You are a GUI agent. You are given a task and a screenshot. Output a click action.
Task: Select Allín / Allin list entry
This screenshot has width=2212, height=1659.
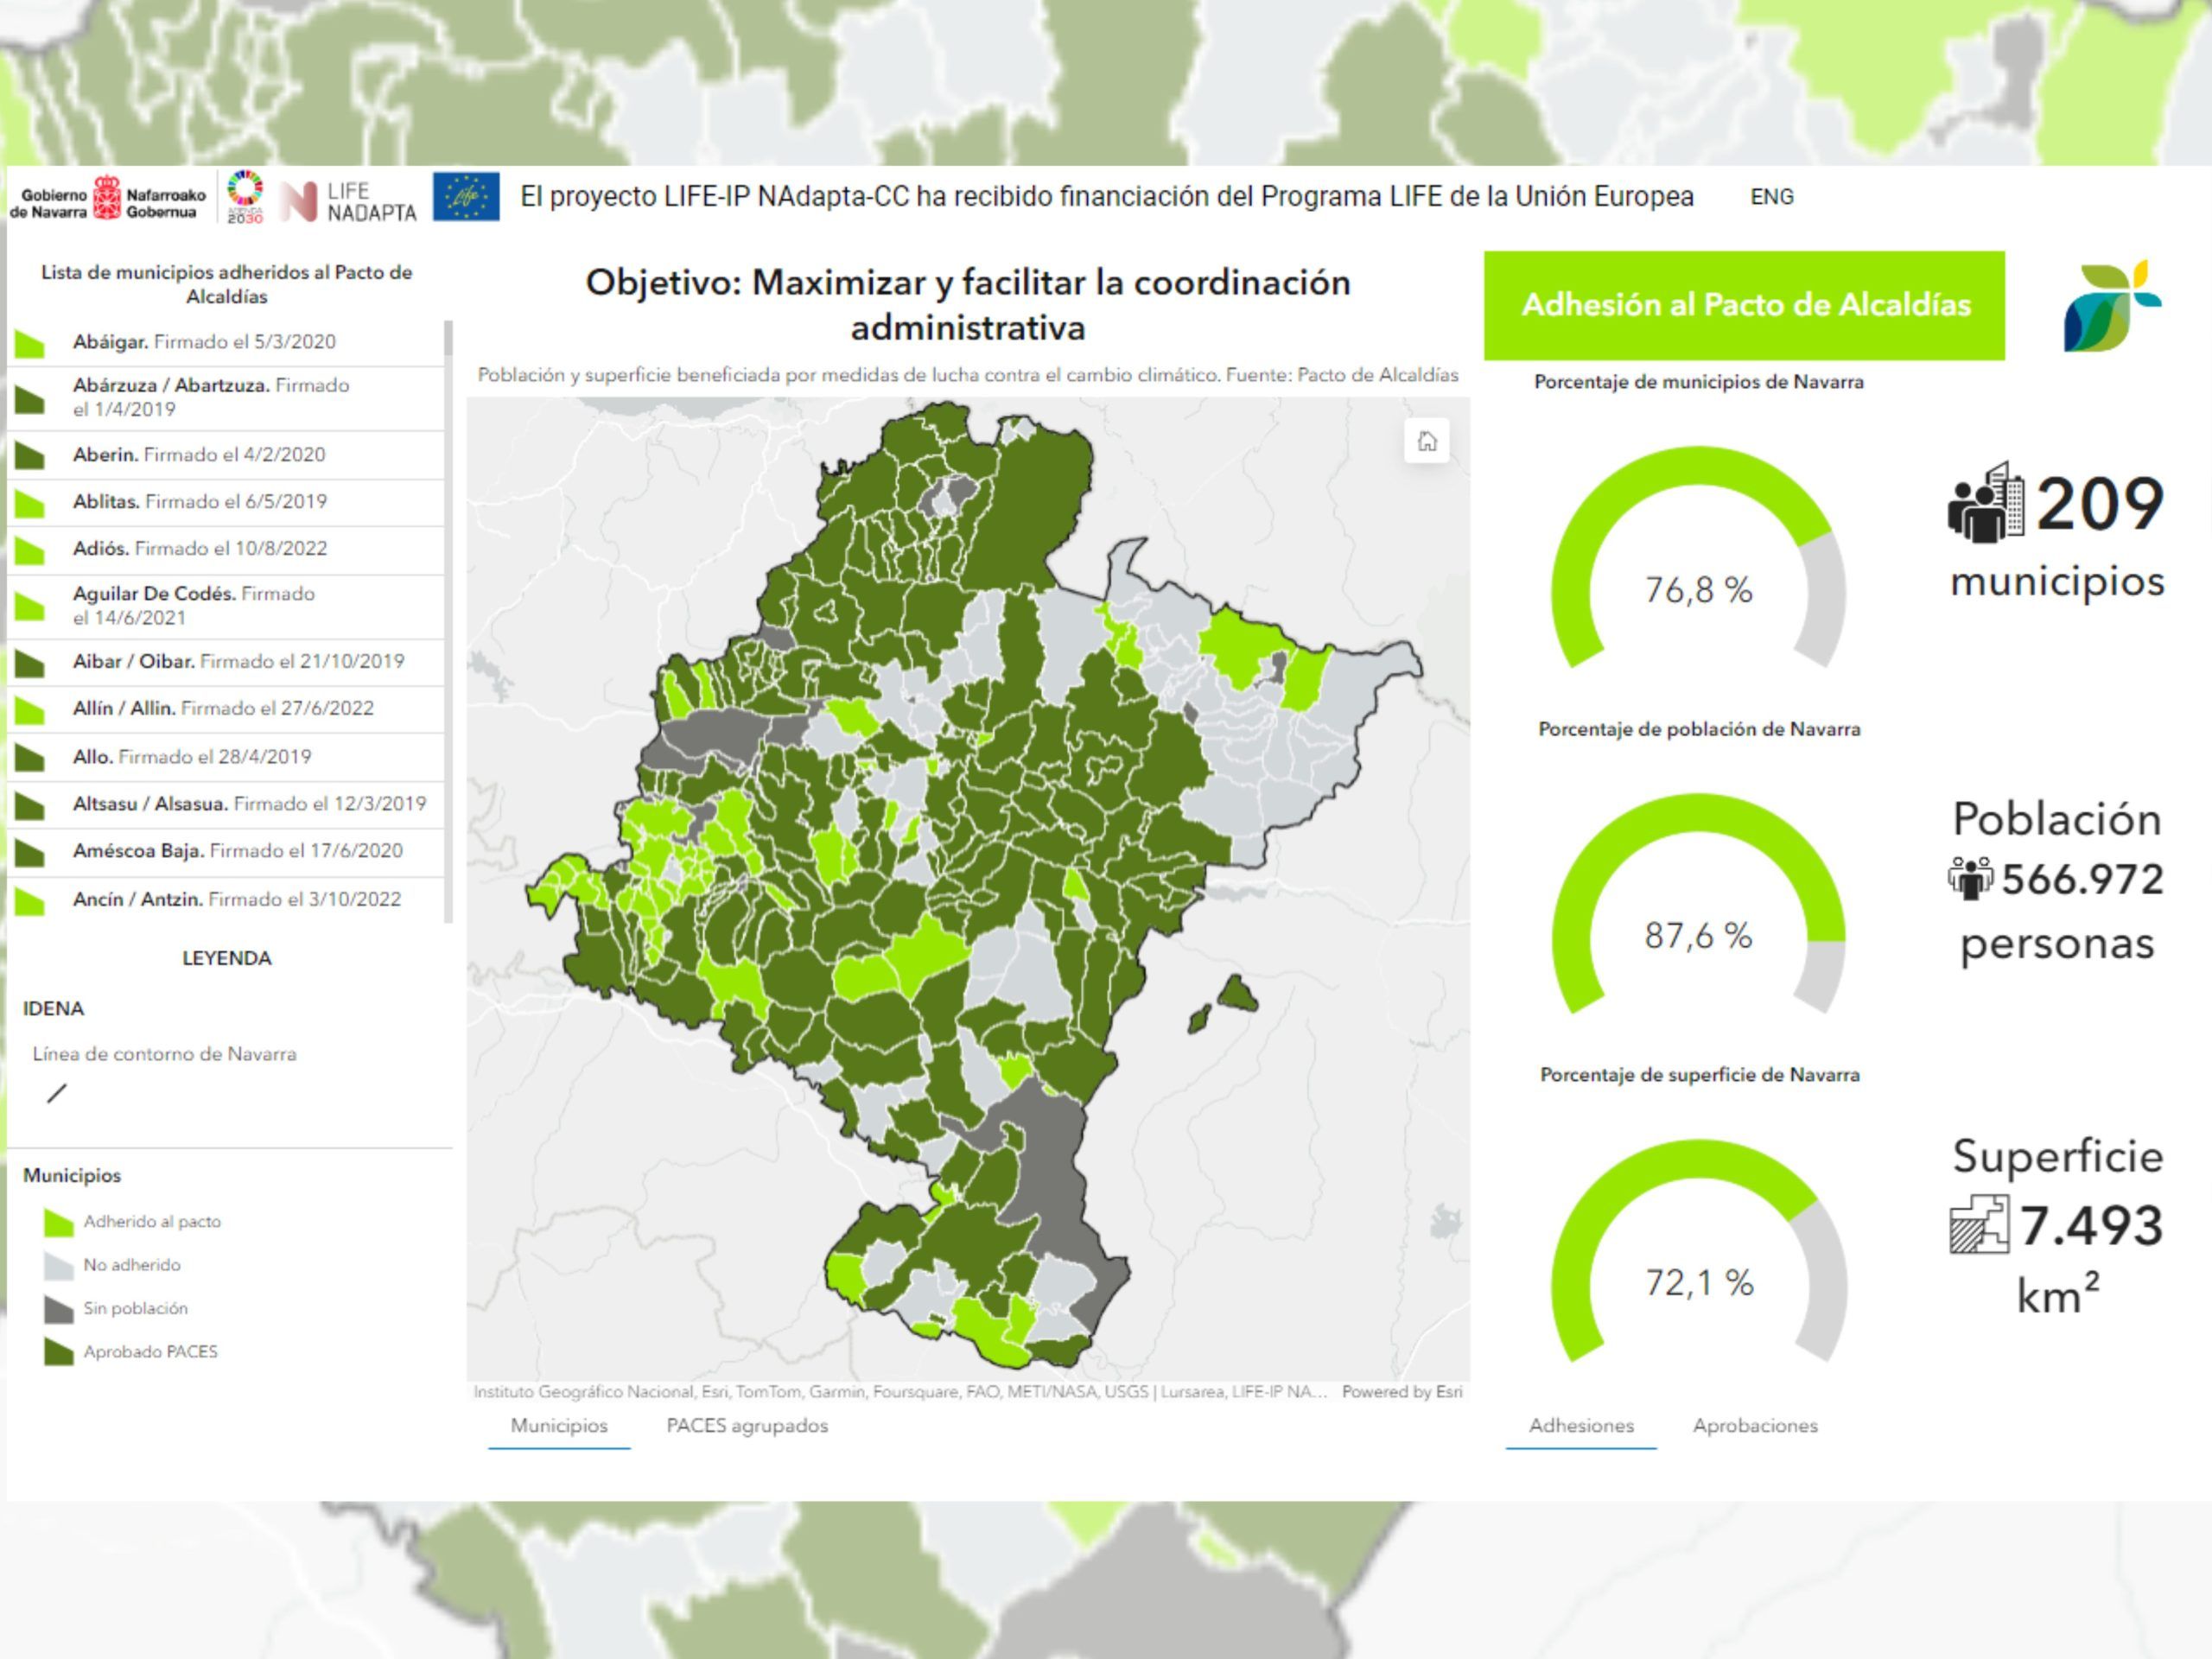[226, 709]
